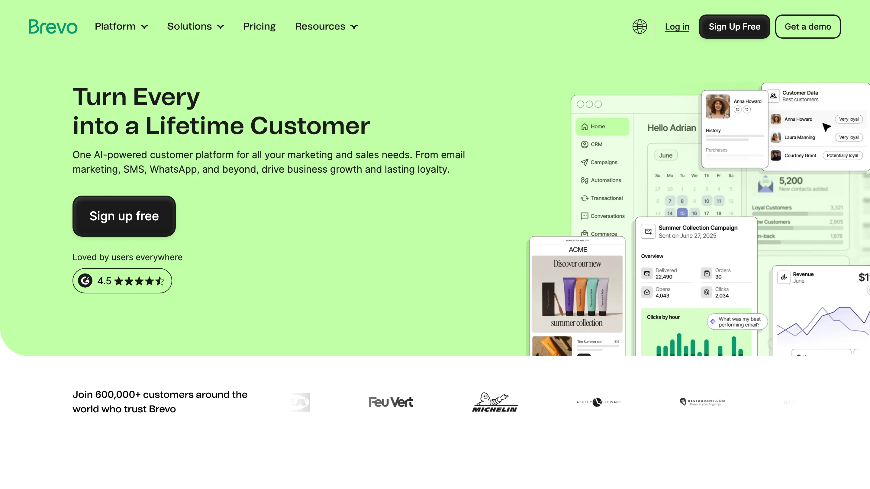
Task: Click the "Loved by users everywhere" text
Action: point(127,257)
